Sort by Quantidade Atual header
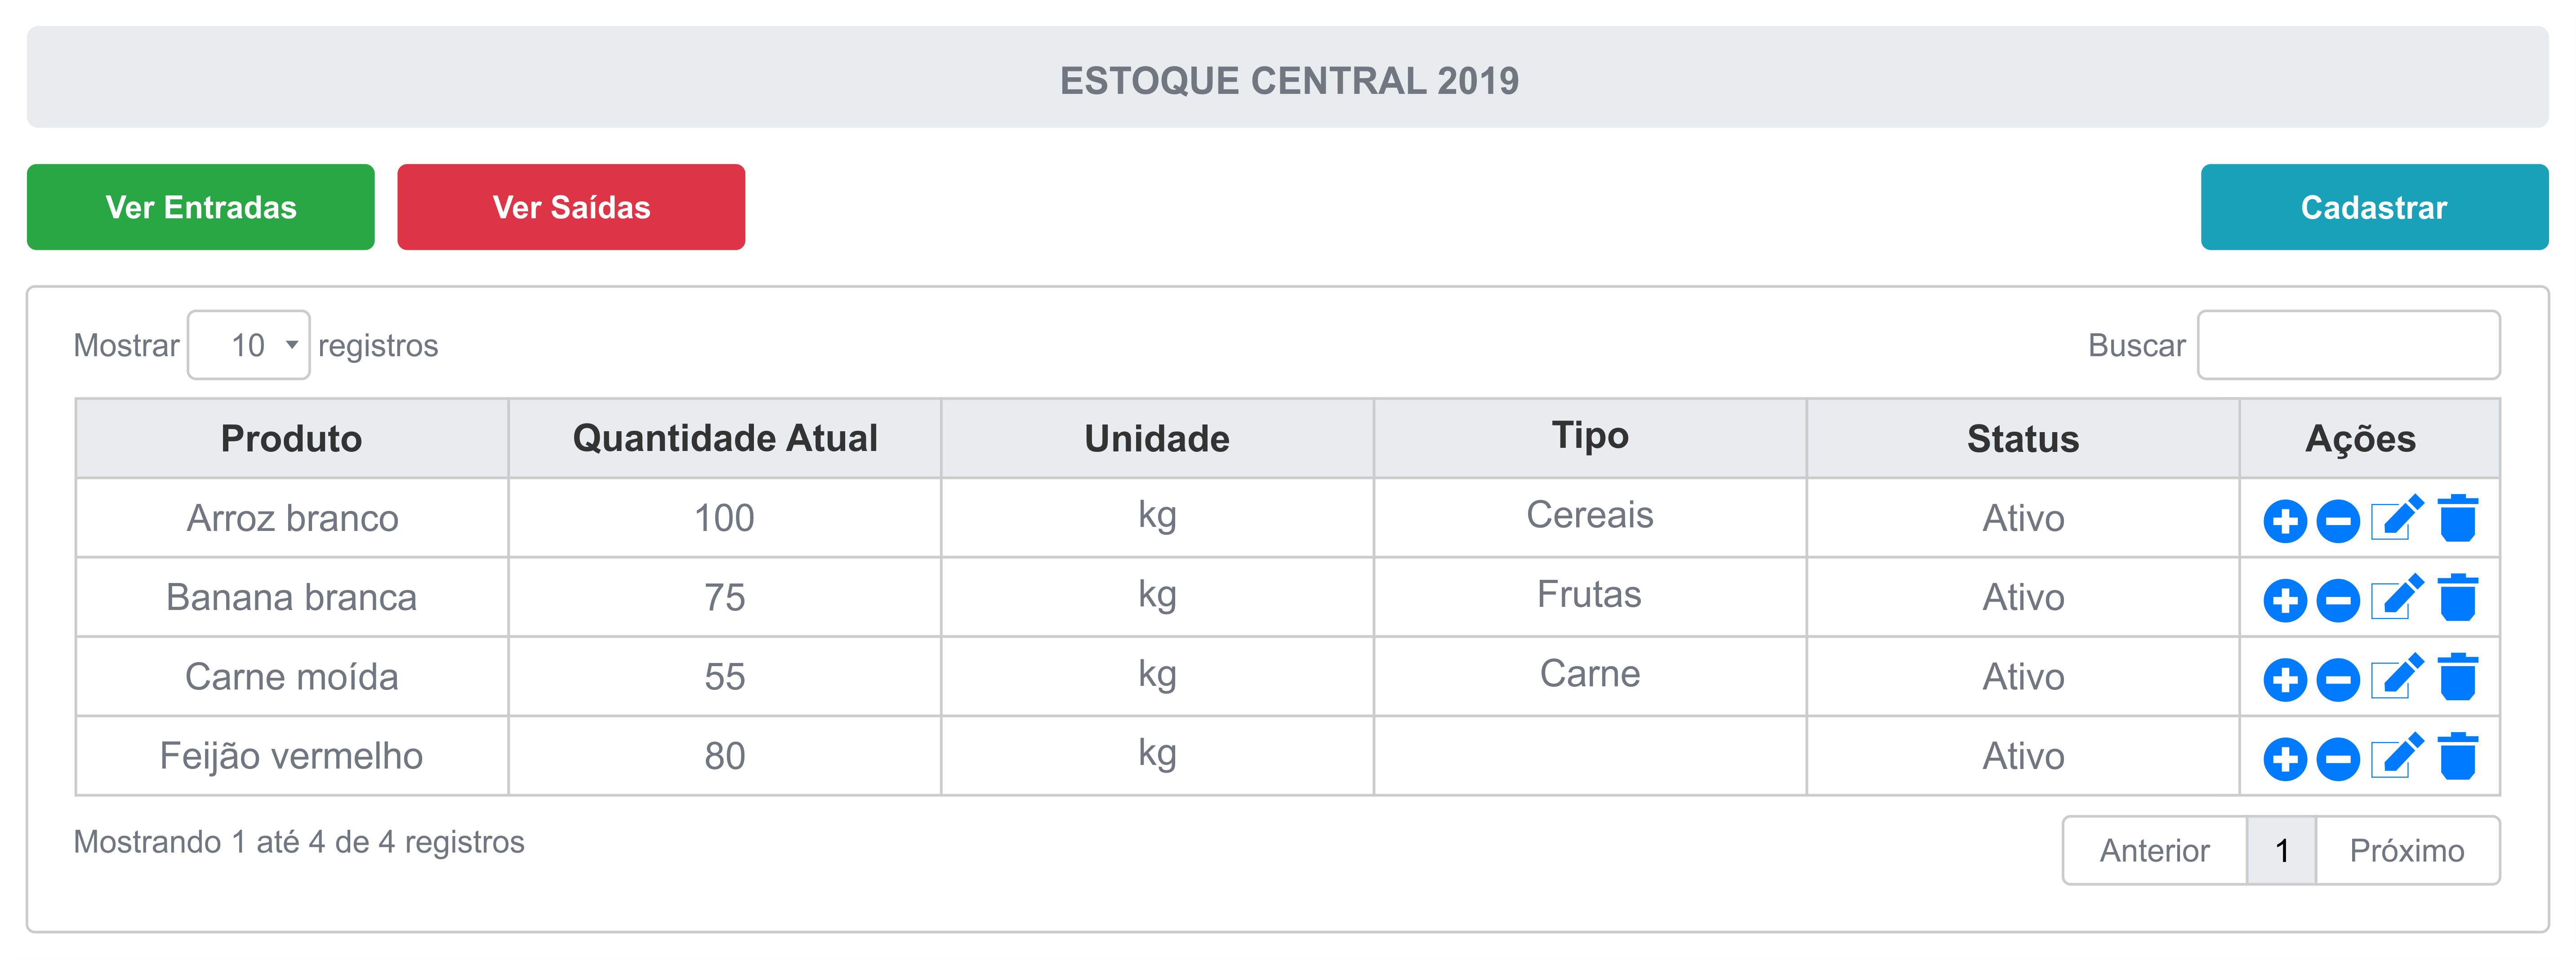Image resolution: width=2576 pixels, height=959 pixels. click(x=725, y=438)
